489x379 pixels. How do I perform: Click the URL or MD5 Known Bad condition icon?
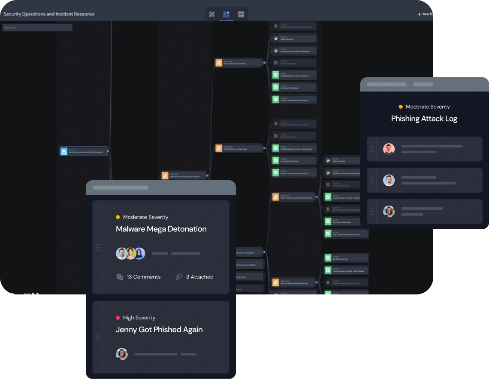tap(219, 63)
